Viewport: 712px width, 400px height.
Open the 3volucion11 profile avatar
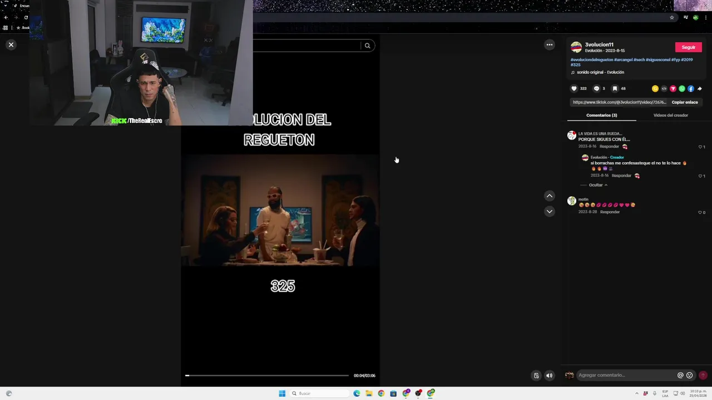(x=576, y=47)
